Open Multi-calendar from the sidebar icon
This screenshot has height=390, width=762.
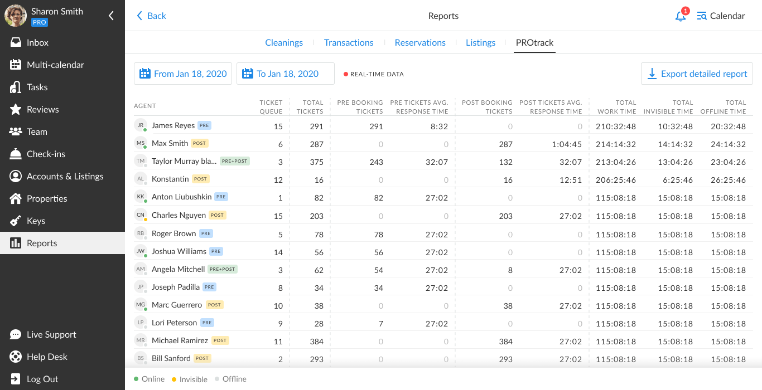(x=16, y=65)
